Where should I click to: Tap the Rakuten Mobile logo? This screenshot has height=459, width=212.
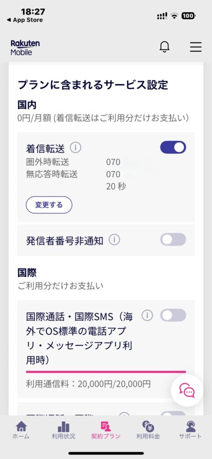[x=25, y=48]
